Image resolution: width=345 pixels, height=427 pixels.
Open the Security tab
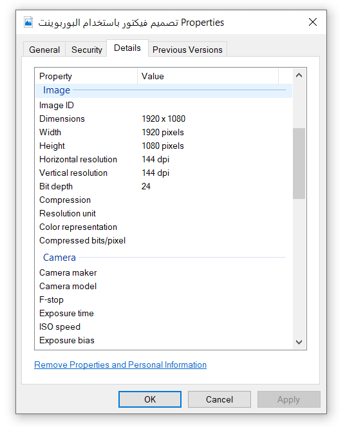click(86, 50)
